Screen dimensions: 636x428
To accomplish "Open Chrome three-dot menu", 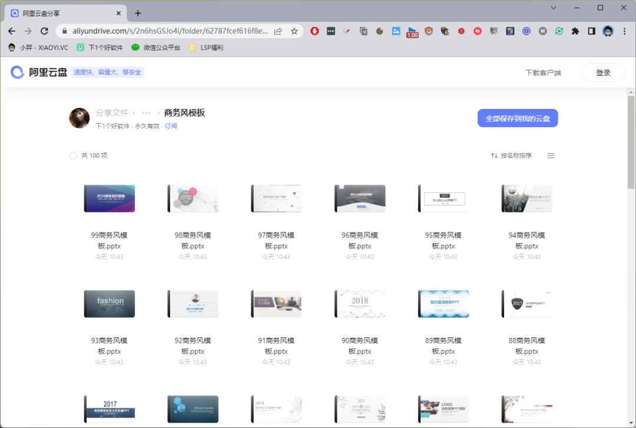I will click(x=624, y=31).
